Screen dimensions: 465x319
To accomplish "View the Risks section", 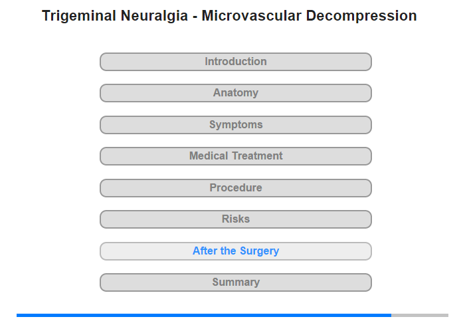I will 235,219.
